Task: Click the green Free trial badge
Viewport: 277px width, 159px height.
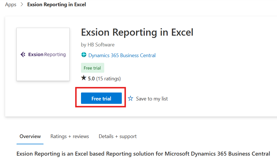Action: click(93, 68)
